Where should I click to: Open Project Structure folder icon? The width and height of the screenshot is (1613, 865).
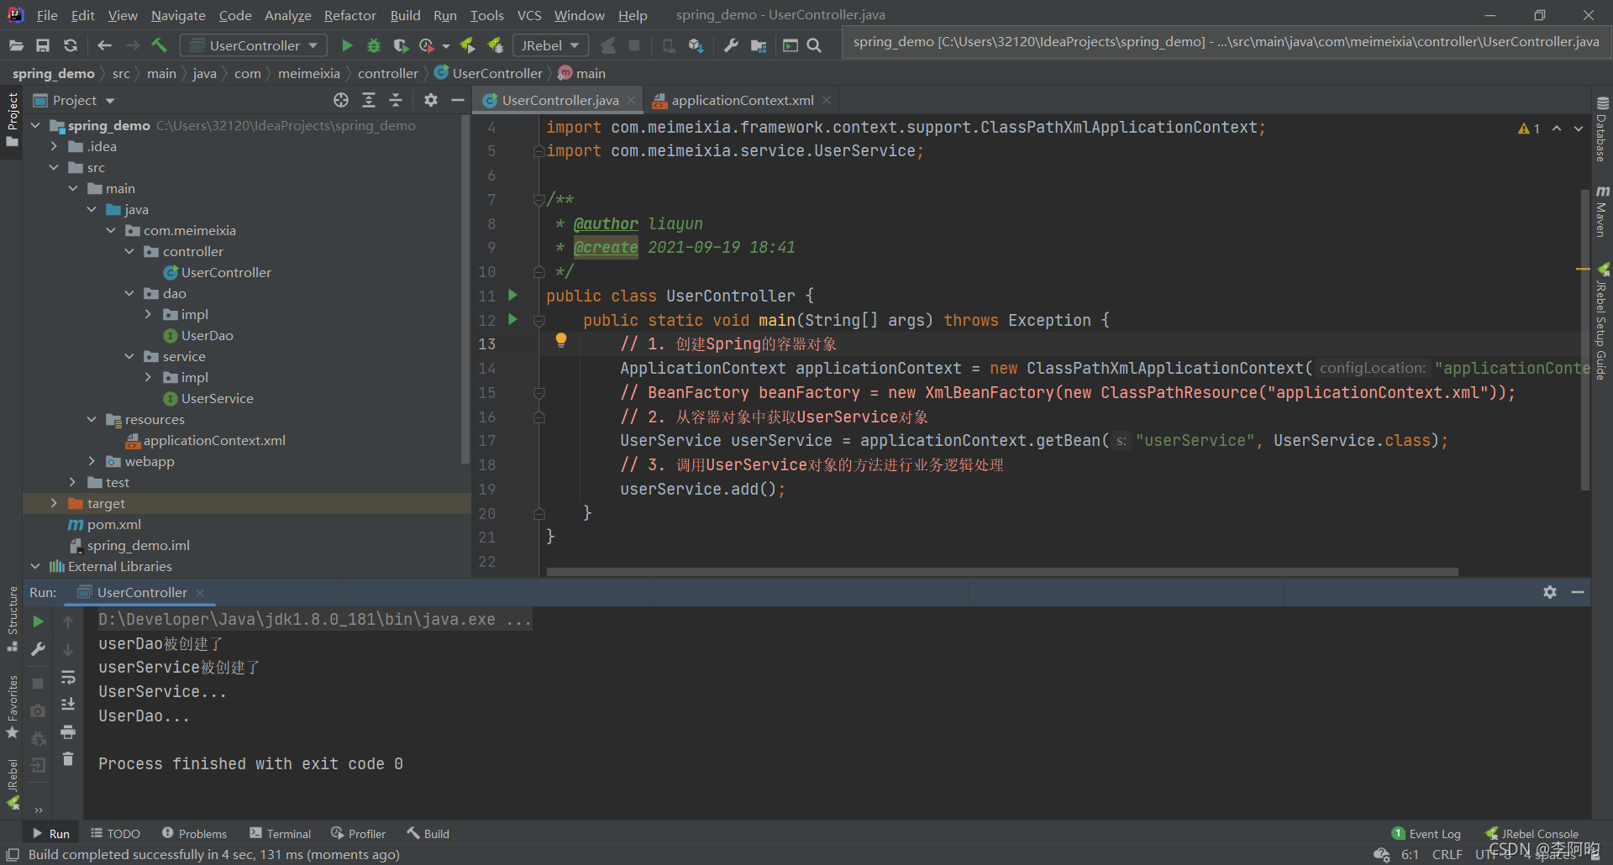[759, 45]
